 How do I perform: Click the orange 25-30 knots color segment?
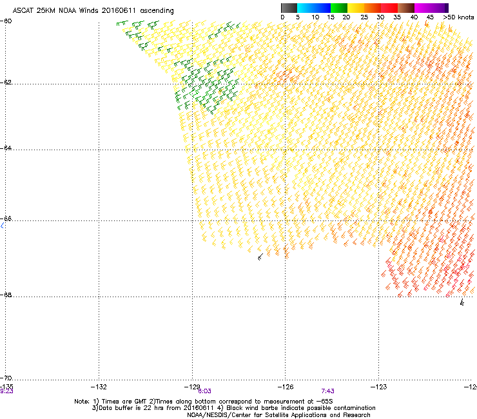[373, 8]
